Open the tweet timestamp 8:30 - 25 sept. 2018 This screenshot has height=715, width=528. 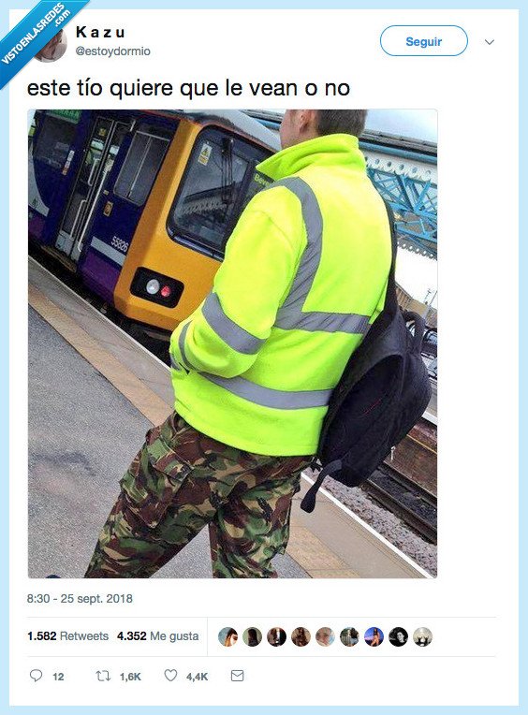[x=80, y=598]
